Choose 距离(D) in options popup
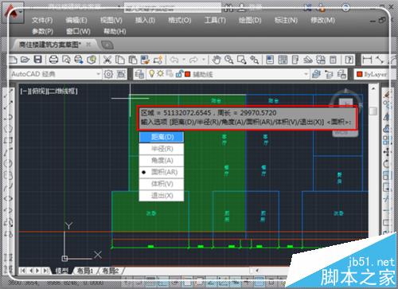398x289 pixels. point(162,137)
